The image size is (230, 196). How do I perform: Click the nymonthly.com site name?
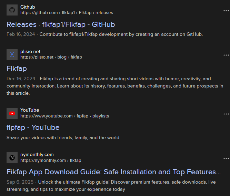pyautogui.click(x=37, y=155)
